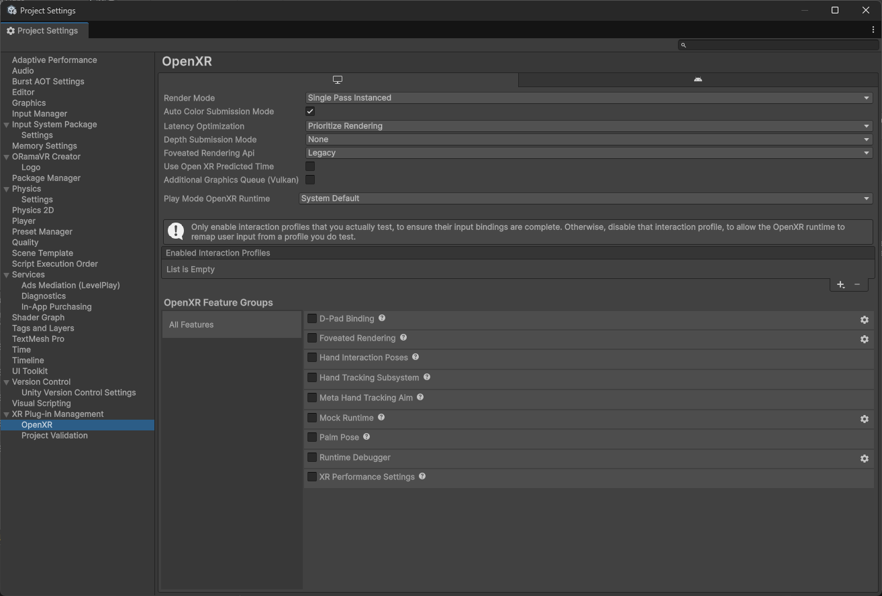Image resolution: width=882 pixels, height=596 pixels.
Task: Open TextMesh Pro settings
Action: [x=38, y=339]
